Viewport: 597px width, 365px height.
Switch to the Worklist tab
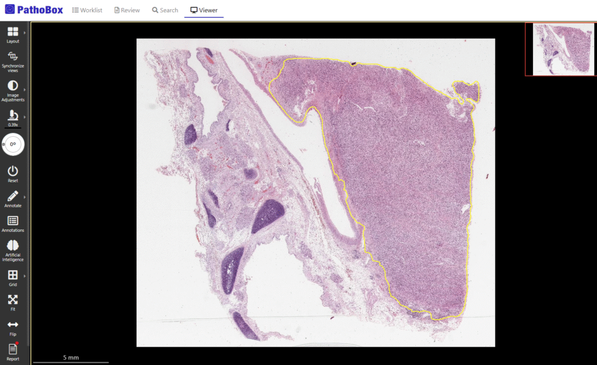(87, 10)
